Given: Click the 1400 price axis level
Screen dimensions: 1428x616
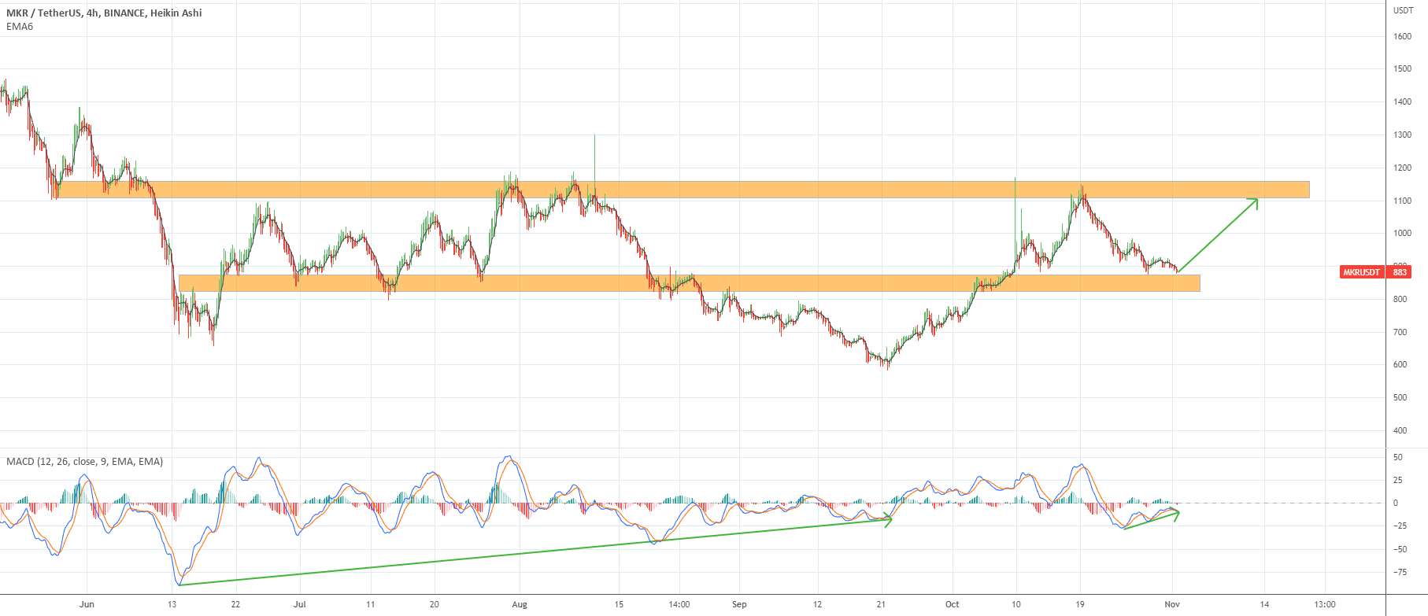Looking at the screenshot, I should 1402,102.
